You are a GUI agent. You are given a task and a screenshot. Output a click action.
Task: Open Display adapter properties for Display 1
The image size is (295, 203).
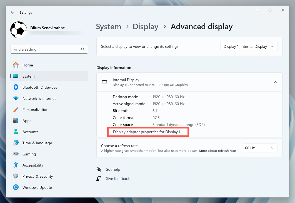(147, 132)
